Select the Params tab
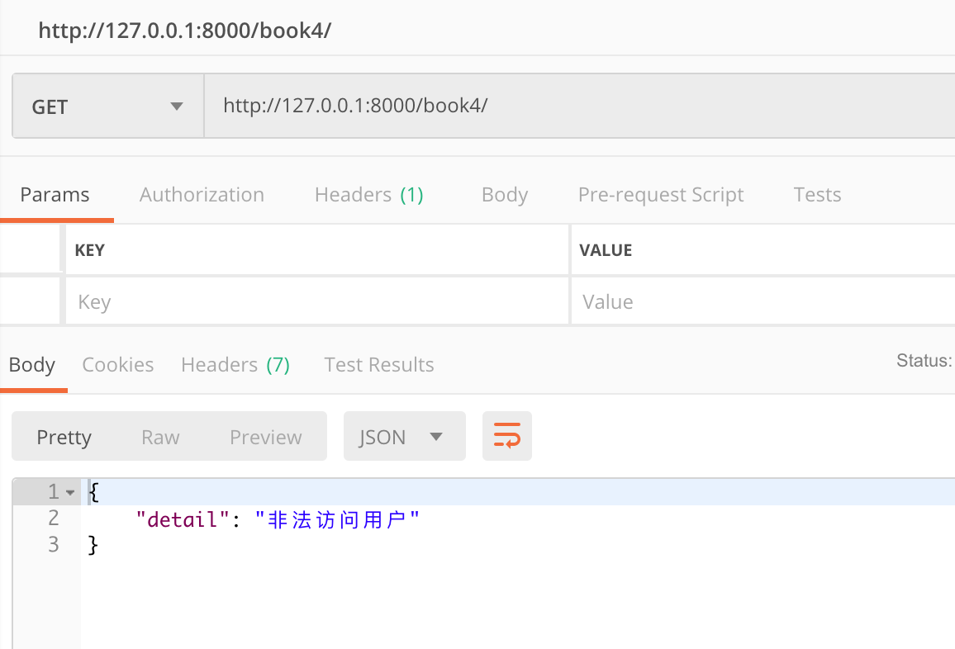The height and width of the screenshot is (649, 955). 55,195
